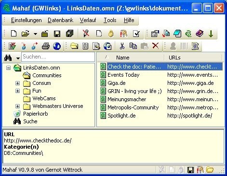Click the printer icon

pos(46,46)
